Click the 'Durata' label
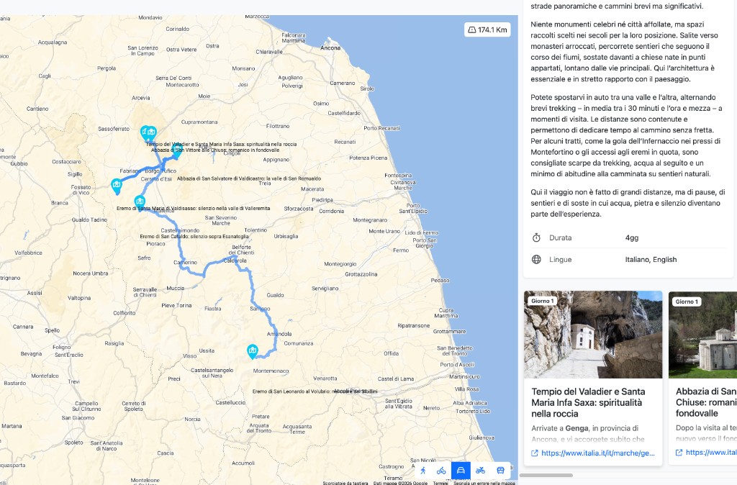Image resolution: width=737 pixels, height=485 pixels. coord(560,237)
